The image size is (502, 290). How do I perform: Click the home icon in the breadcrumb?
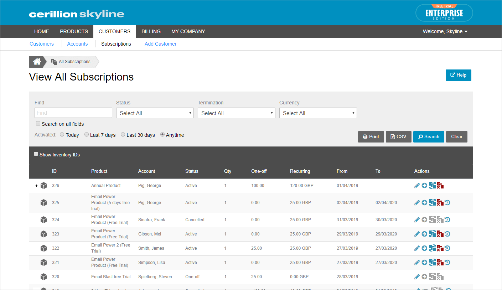[x=37, y=62]
